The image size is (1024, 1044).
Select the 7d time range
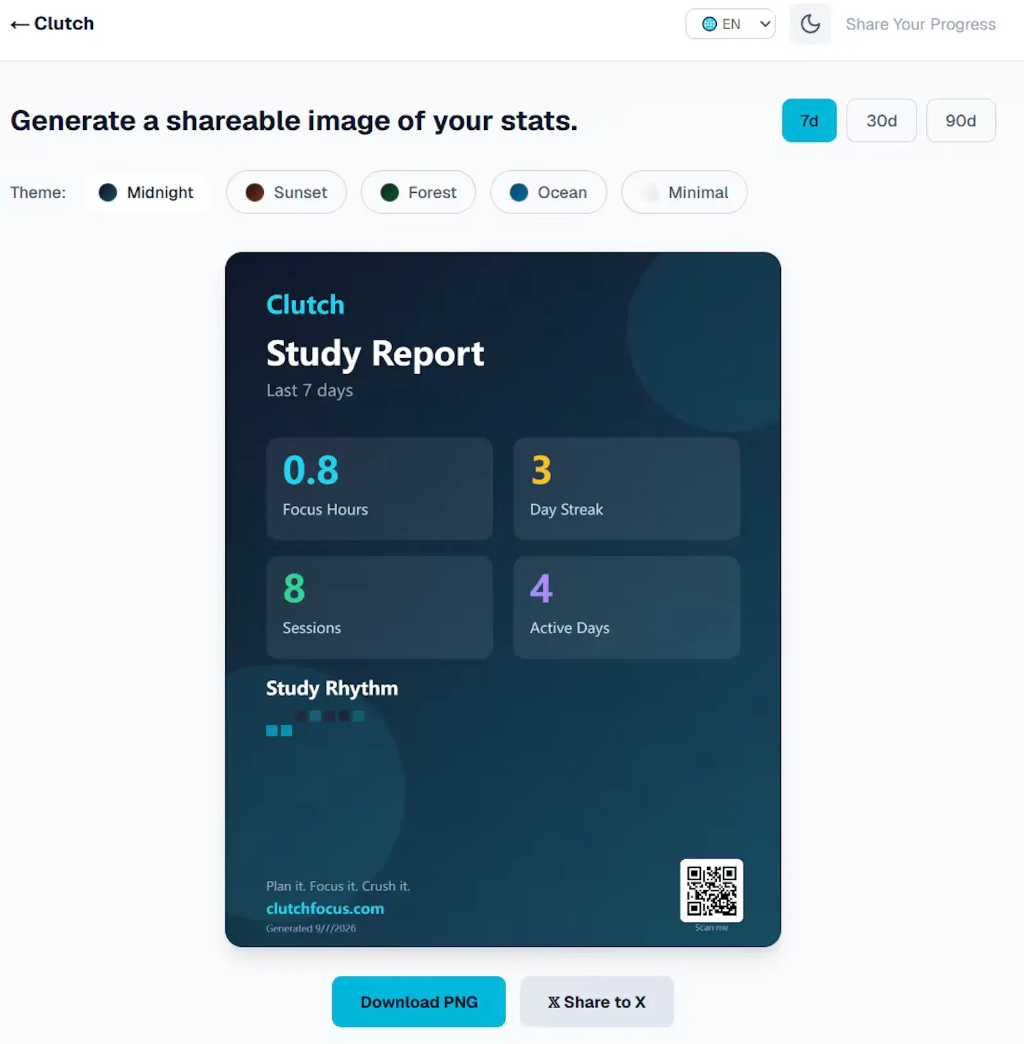[x=809, y=121]
